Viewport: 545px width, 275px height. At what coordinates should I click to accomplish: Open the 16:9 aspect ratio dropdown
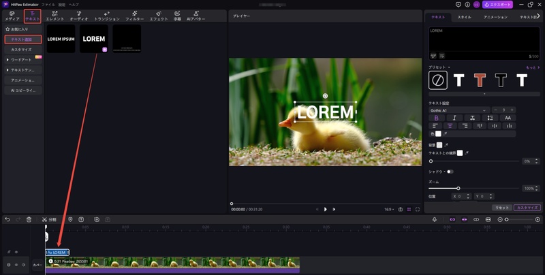click(x=389, y=210)
